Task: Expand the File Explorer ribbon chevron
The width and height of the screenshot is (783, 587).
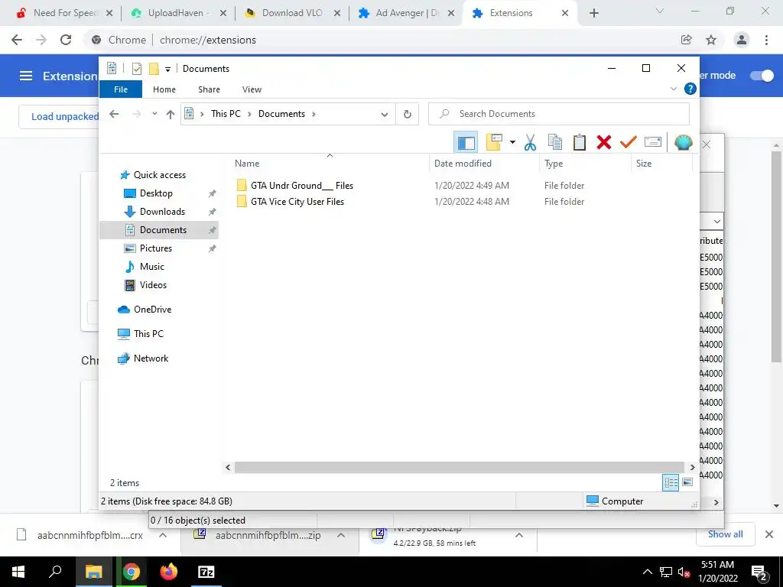Action: [x=673, y=89]
